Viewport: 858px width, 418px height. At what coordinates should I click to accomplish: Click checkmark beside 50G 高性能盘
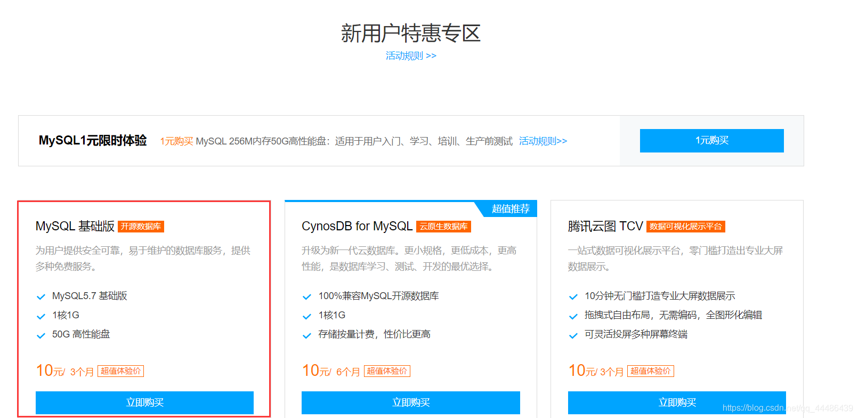coord(41,335)
